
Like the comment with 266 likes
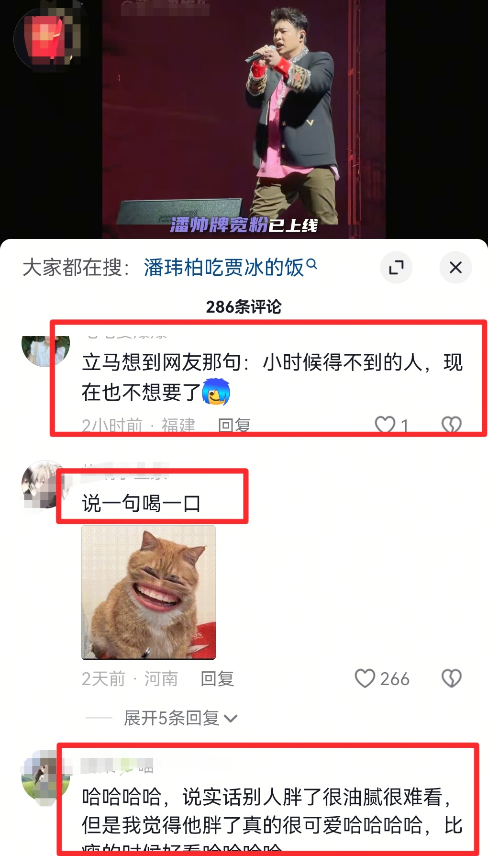365,678
